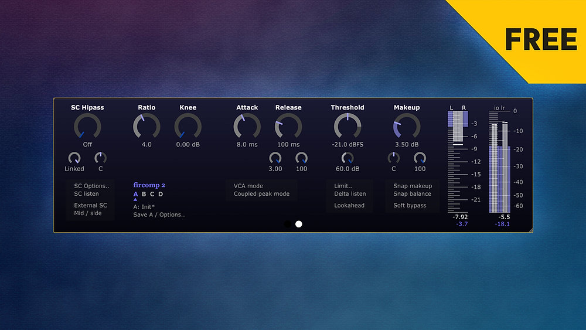
Task: Click the small 3.00 knob under Release
Action: coord(275,158)
